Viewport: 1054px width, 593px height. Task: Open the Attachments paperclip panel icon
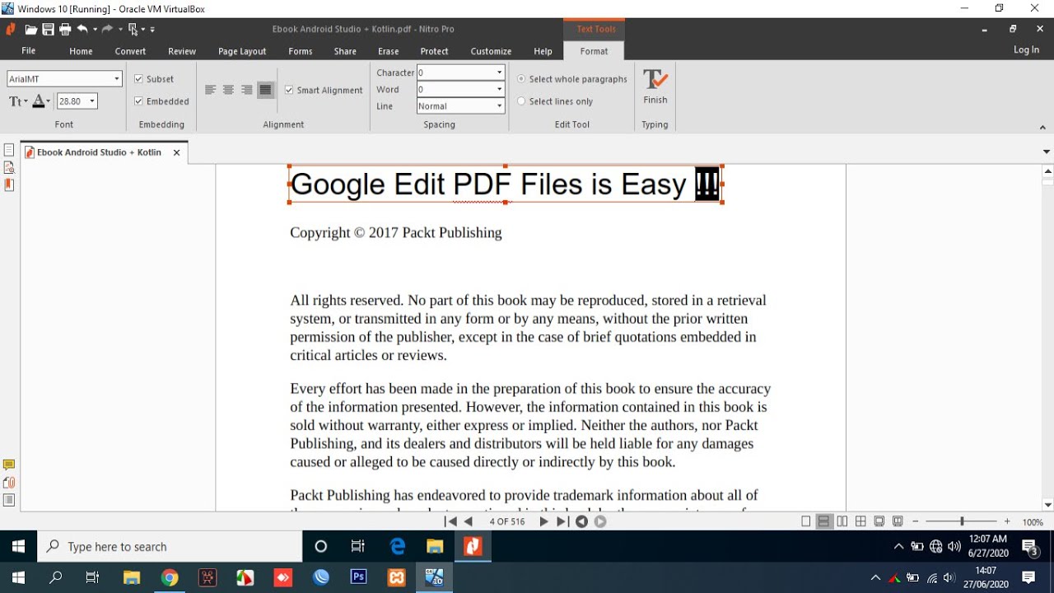9,483
